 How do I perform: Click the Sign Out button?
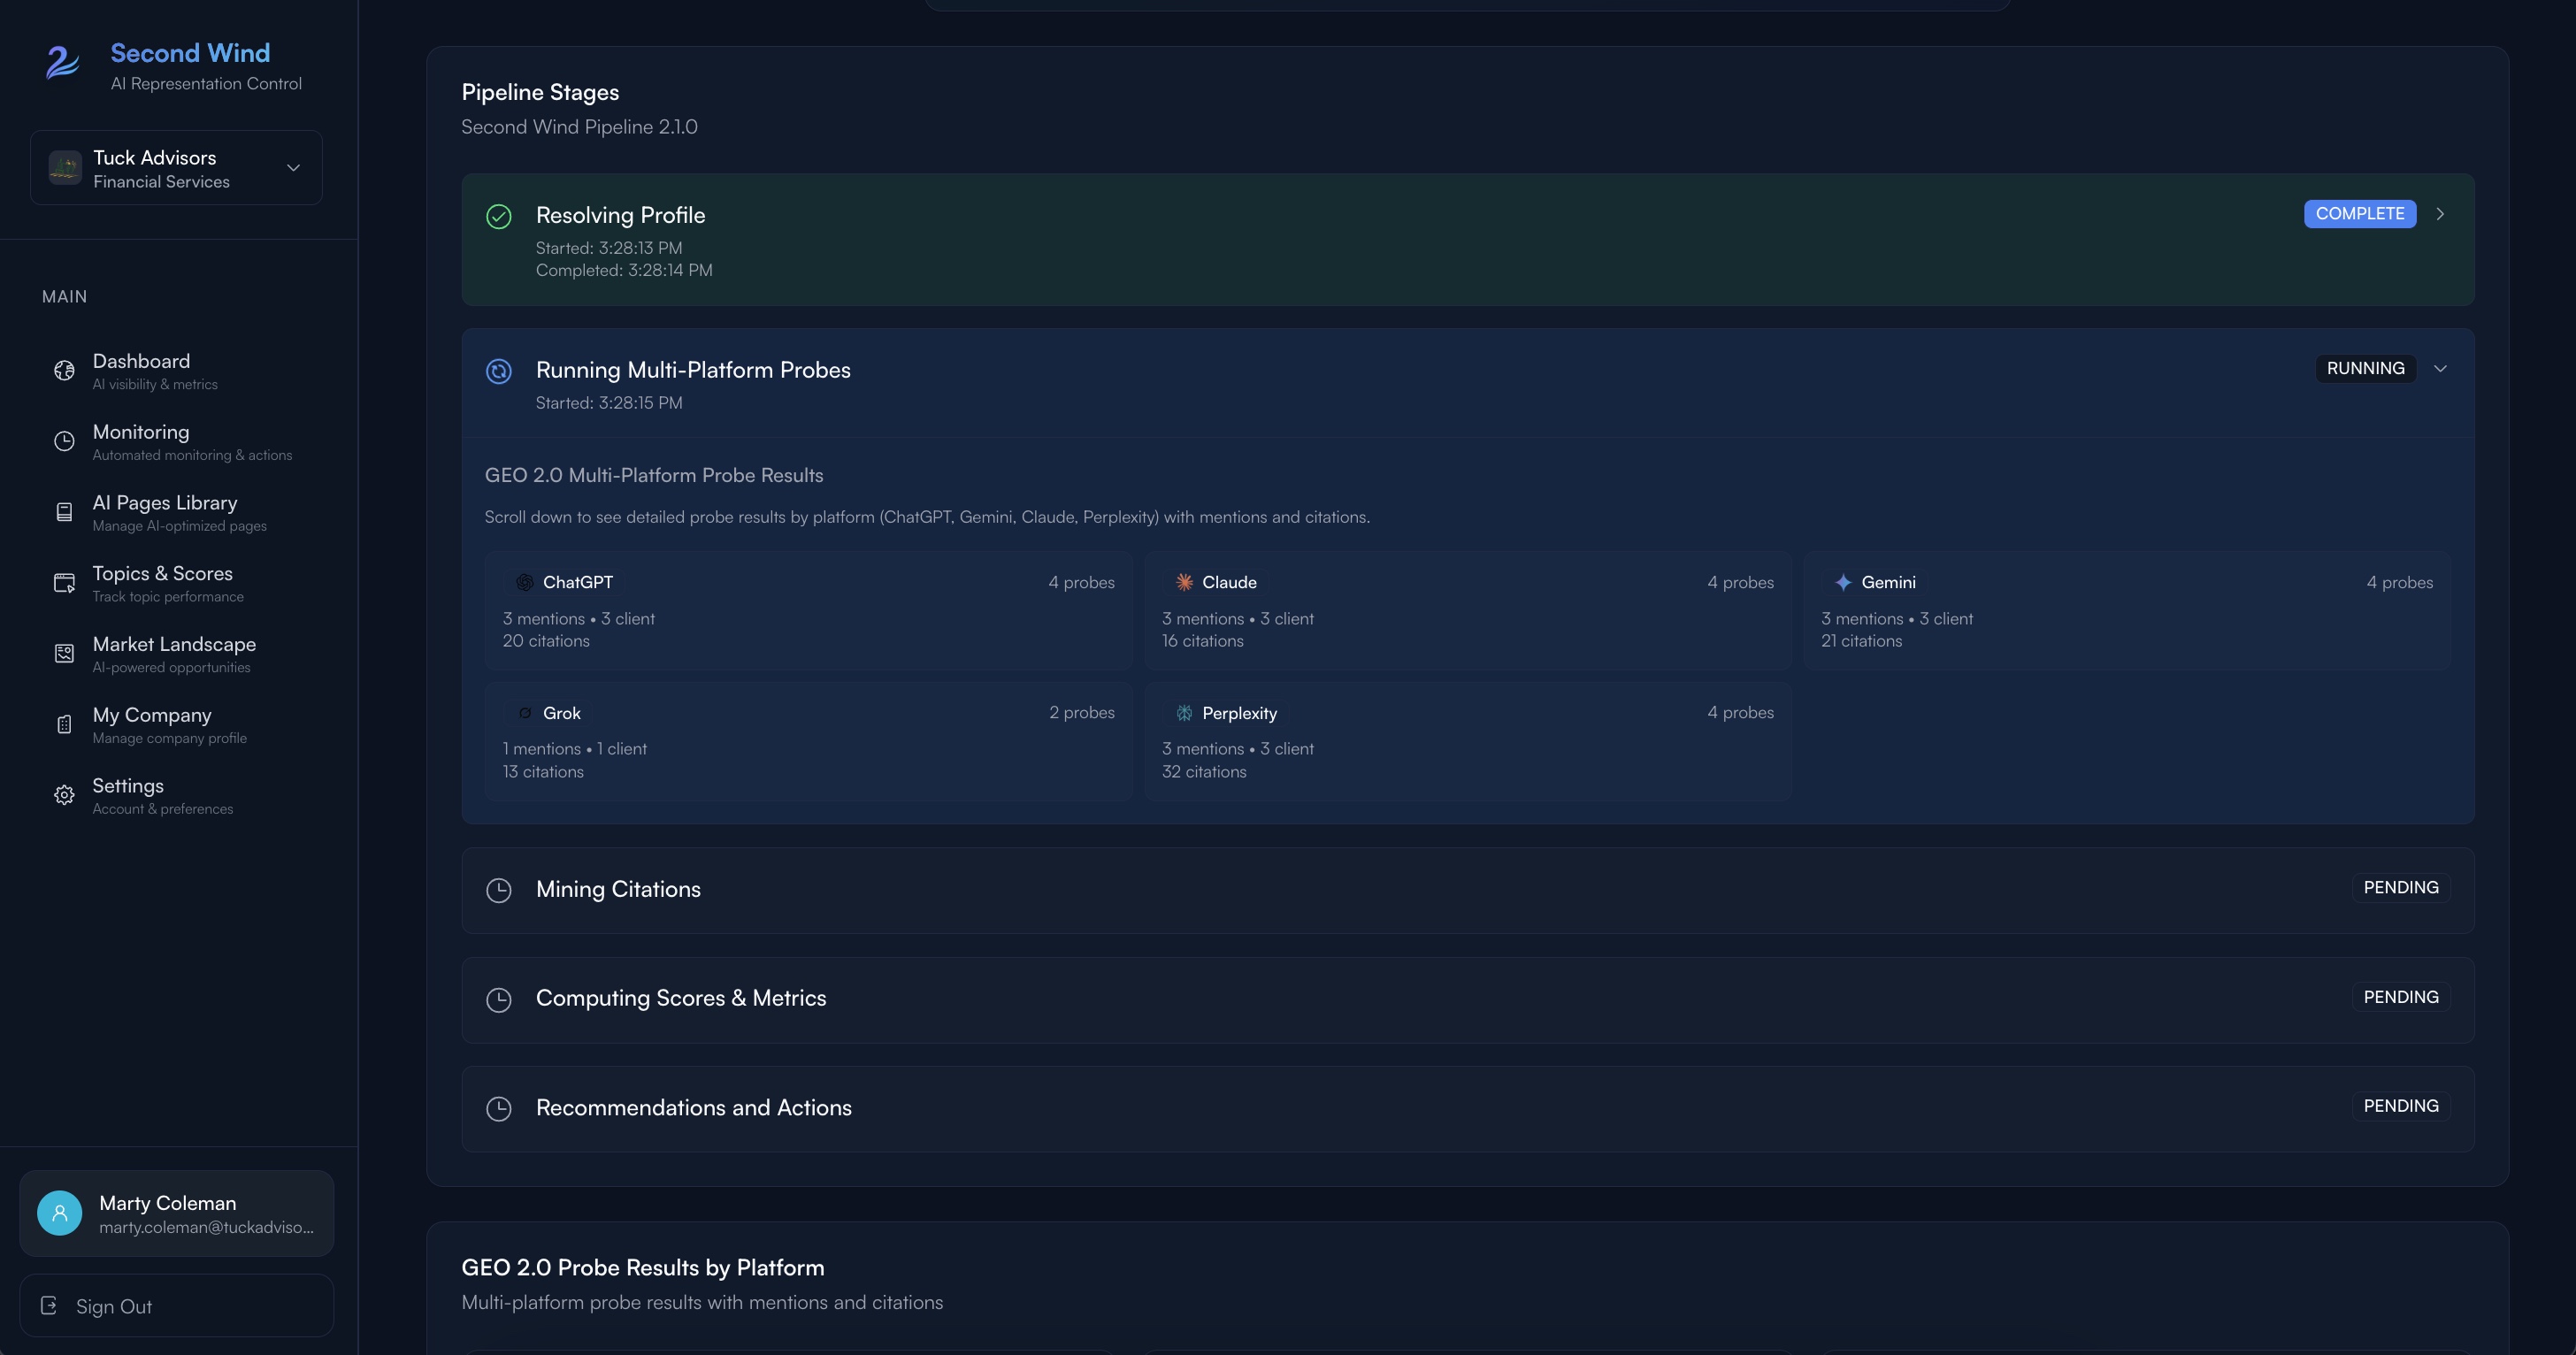click(x=113, y=1306)
